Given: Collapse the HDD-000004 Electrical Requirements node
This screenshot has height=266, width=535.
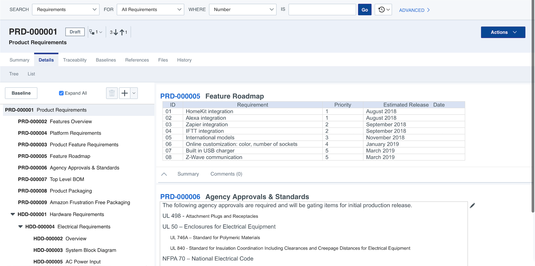Looking at the screenshot, I should [x=20, y=227].
